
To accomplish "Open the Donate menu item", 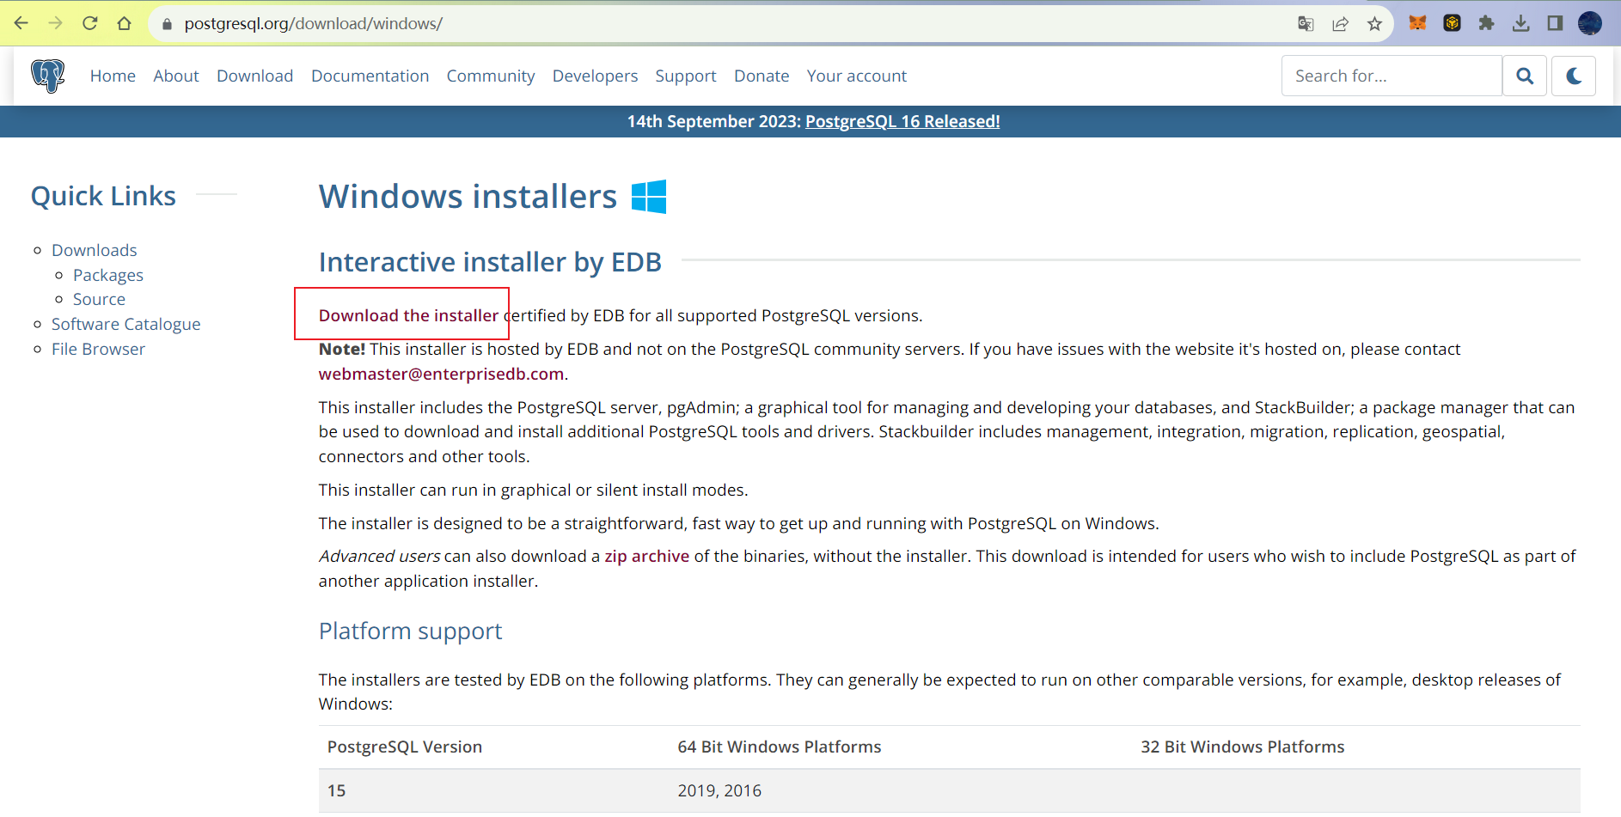I will coord(762,76).
